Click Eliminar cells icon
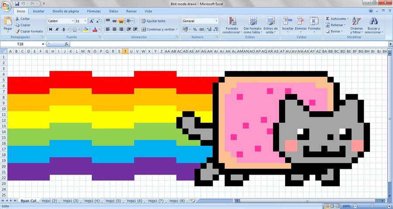Image resolution: width=393 pixels, height=209 pixels. coord(300,21)
